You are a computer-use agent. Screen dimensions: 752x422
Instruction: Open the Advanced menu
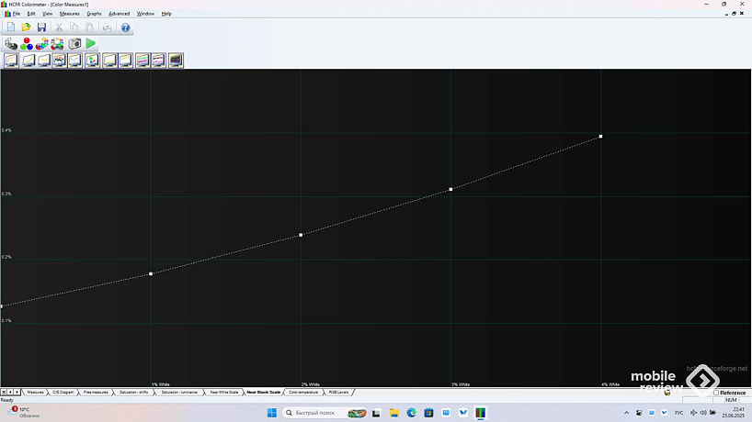(119, 14)
